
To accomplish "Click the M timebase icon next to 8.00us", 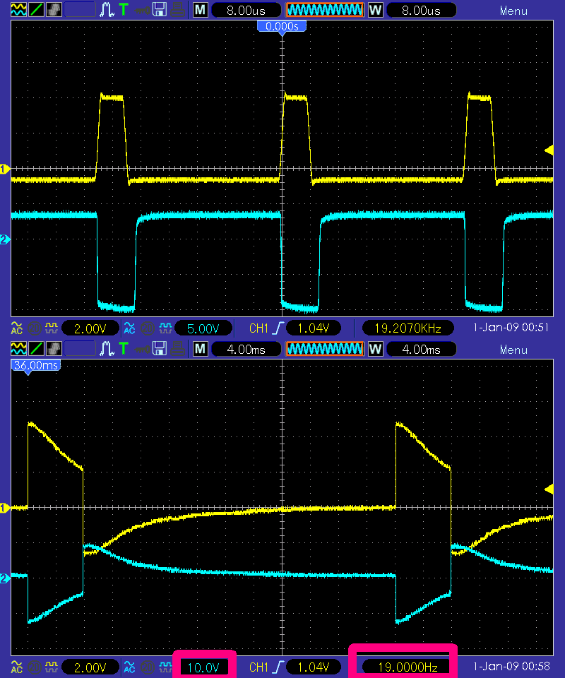I will coord(200,9).
